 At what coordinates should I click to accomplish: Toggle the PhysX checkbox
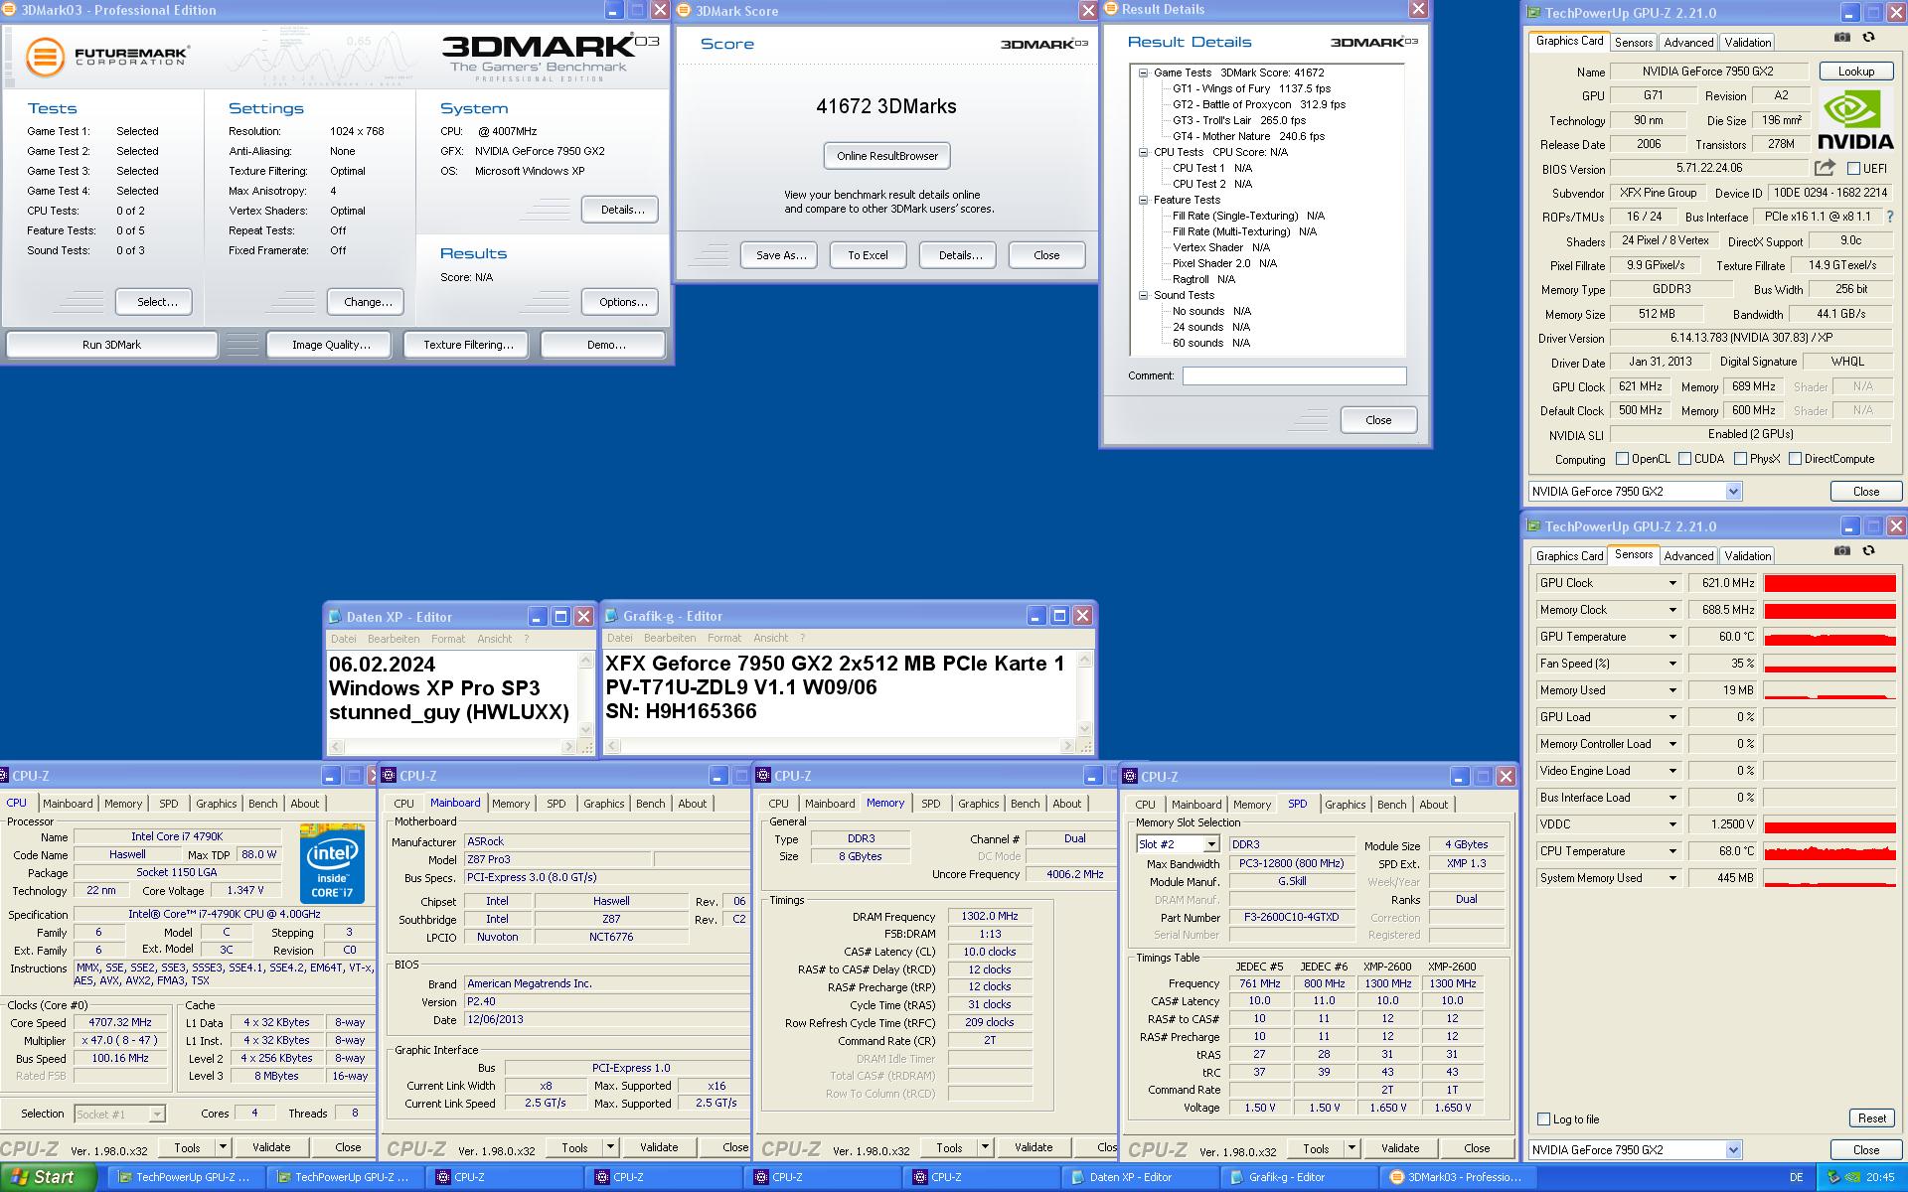1741,459
